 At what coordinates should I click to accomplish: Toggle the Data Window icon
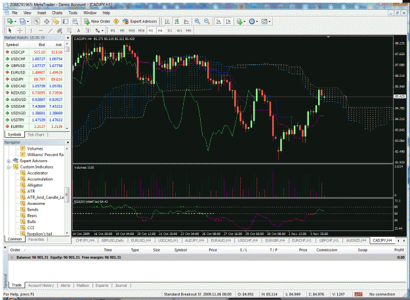tap(47, 22)
